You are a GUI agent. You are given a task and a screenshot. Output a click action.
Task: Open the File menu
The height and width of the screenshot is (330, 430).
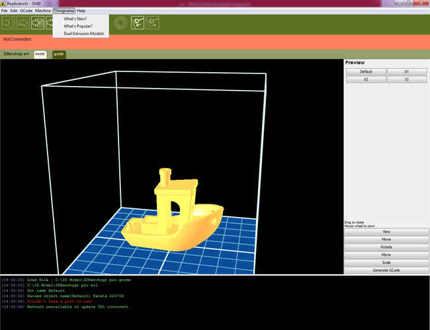pos(5,11)
